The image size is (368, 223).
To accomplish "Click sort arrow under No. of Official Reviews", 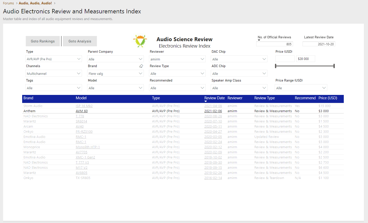I will (x=259, y=40).
